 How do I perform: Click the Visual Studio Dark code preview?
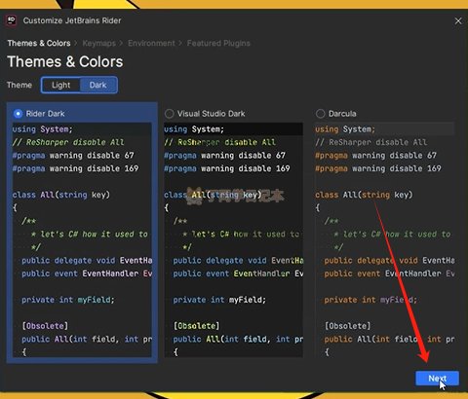click(233, 240)
